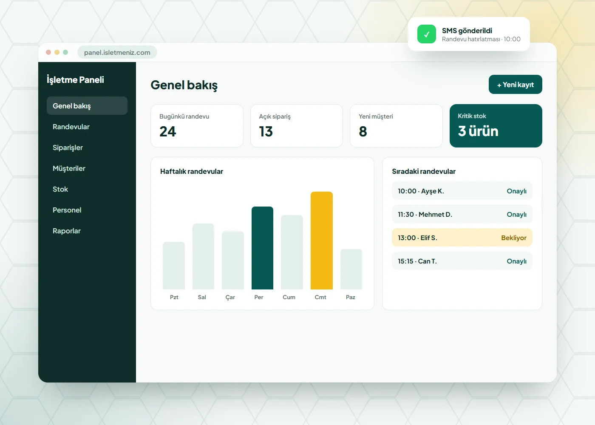Screen dimensions: 595x425
Task: Click the Onaylı status of Can T.
Action: [517, 261]
